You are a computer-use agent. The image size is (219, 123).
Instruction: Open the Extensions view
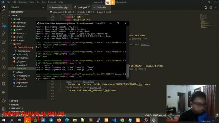click(x=4, y=42)
